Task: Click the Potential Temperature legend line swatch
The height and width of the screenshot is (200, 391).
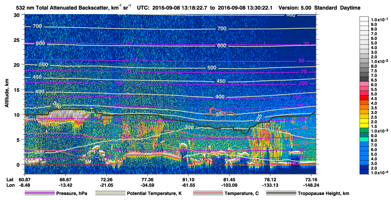Action: click(x=110, y=193)
